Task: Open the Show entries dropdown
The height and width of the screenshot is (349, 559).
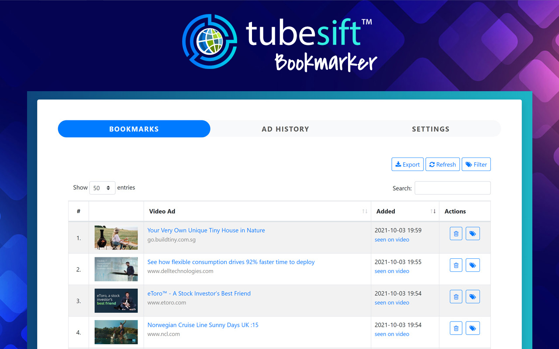Action: (102, 188)
